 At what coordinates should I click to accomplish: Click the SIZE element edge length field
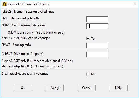coord(97,19)
